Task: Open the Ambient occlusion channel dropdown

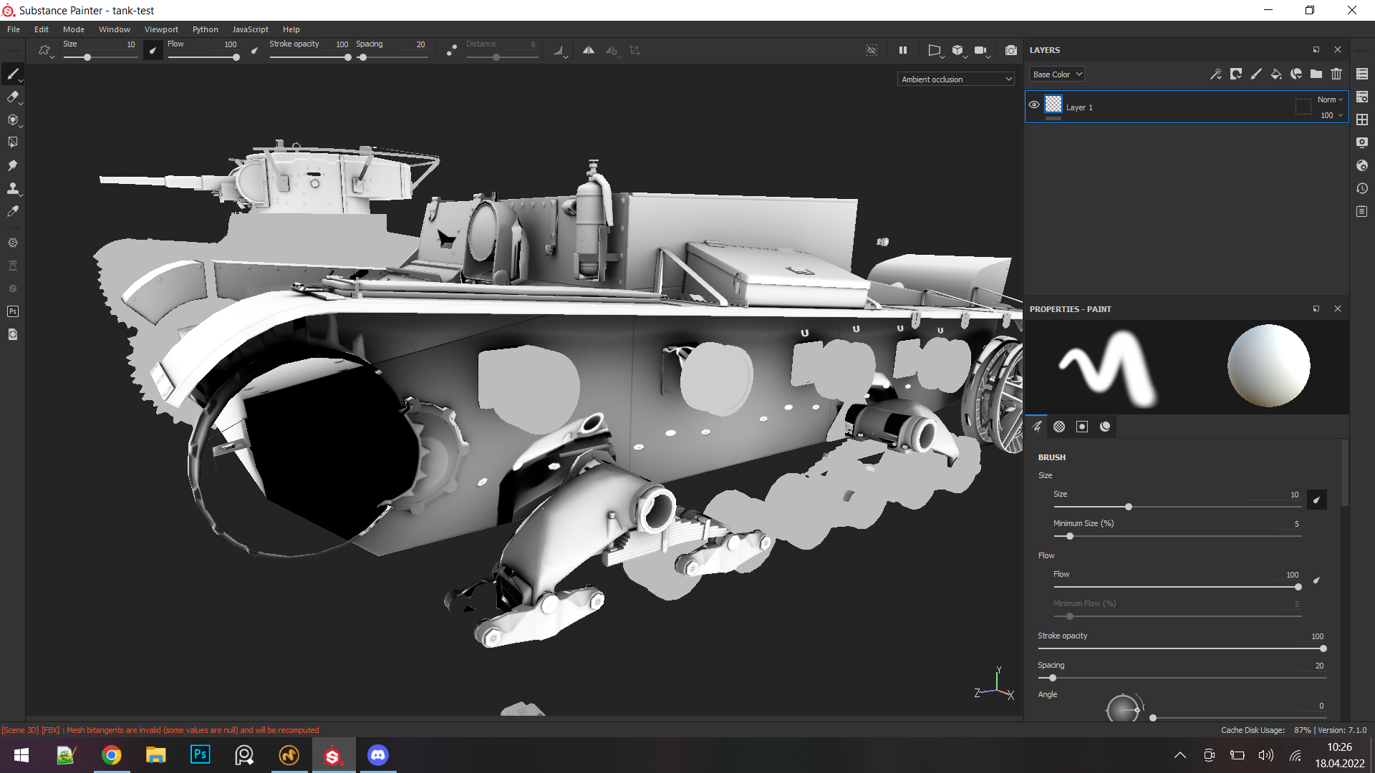Action: click(956, 79)
